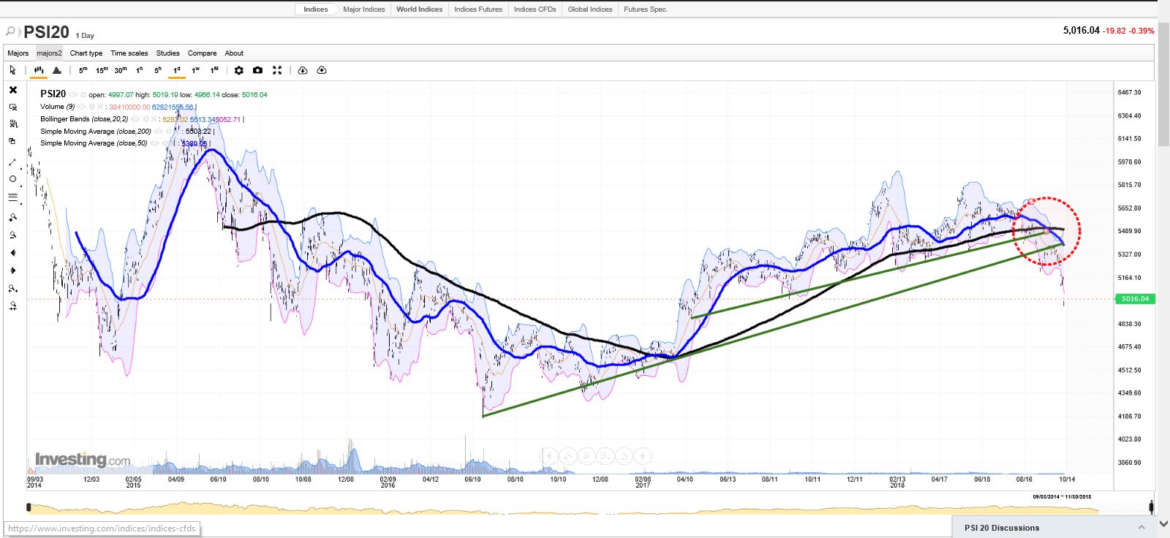Switch to area chart style
Image resolution: width=1170 pixels, height=538 pixels.
(x=56, y=70)
